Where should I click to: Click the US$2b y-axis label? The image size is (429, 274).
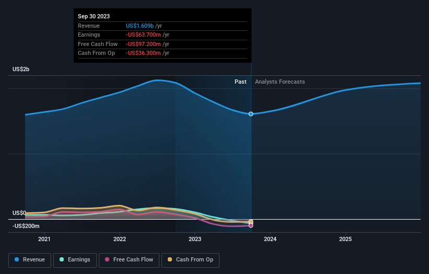[x=21, y=69]
